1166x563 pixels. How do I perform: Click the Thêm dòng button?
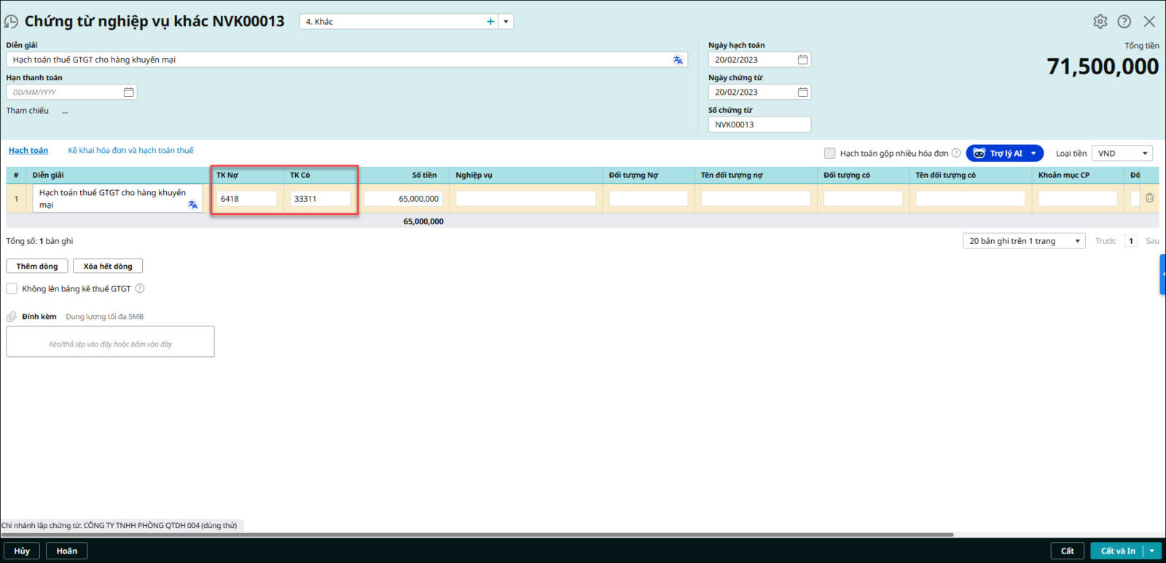tap(37, 267)
